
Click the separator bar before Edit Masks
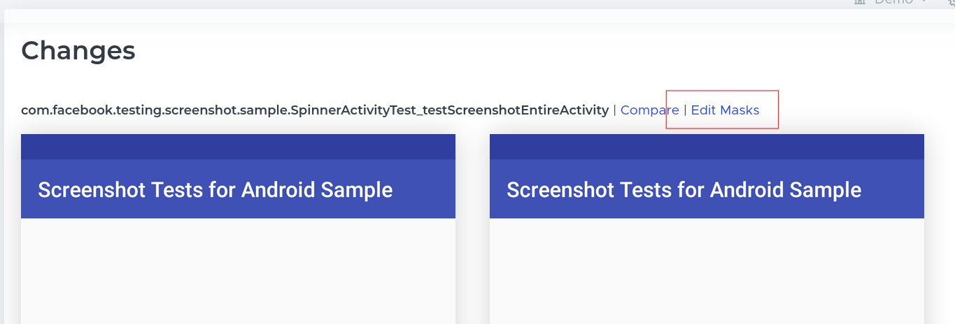click(685, 110)
